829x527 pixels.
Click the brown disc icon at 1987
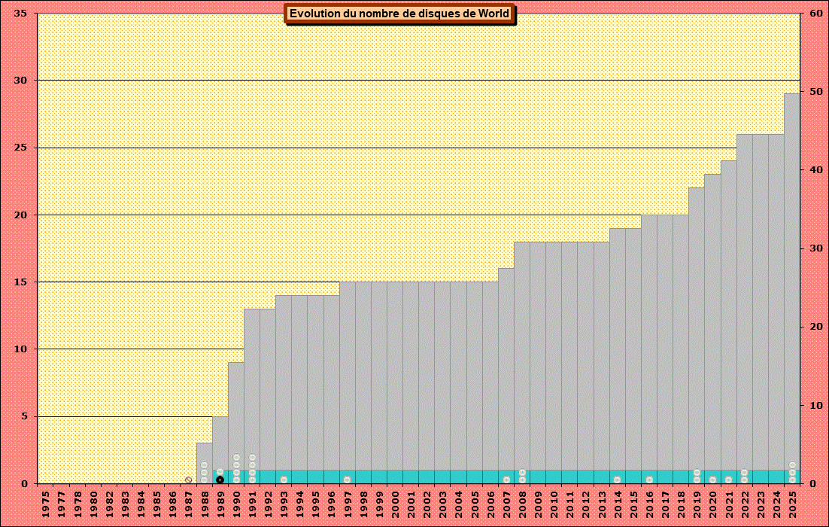pos(188,480)
